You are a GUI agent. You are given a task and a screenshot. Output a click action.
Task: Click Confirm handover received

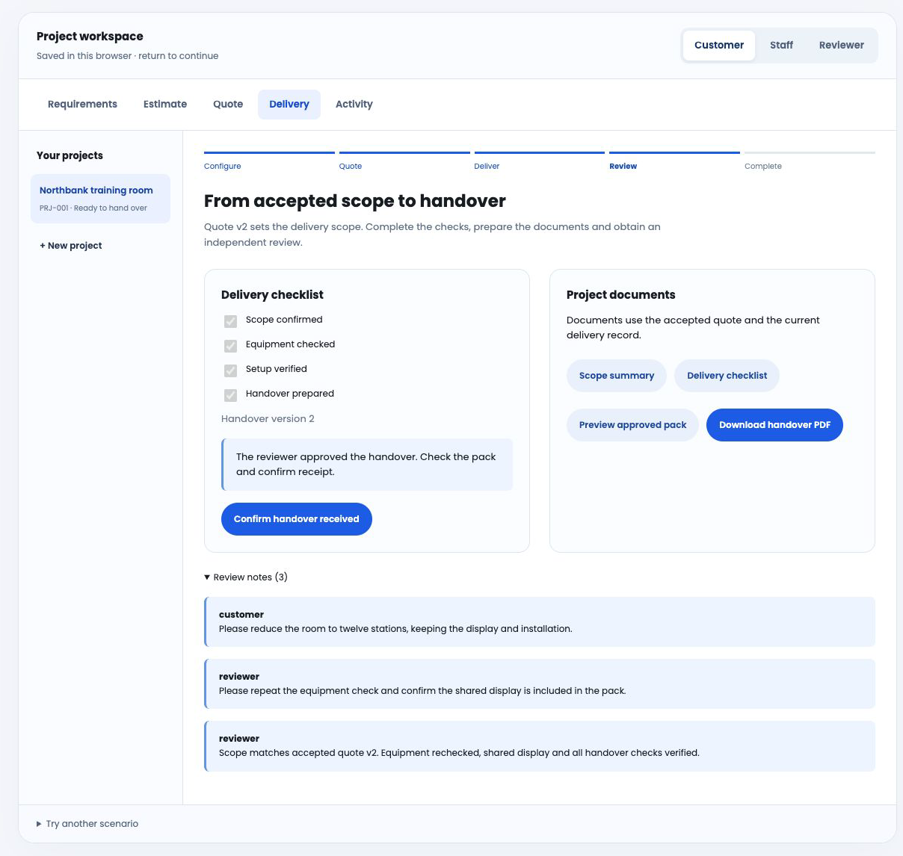tap(297, 519)
